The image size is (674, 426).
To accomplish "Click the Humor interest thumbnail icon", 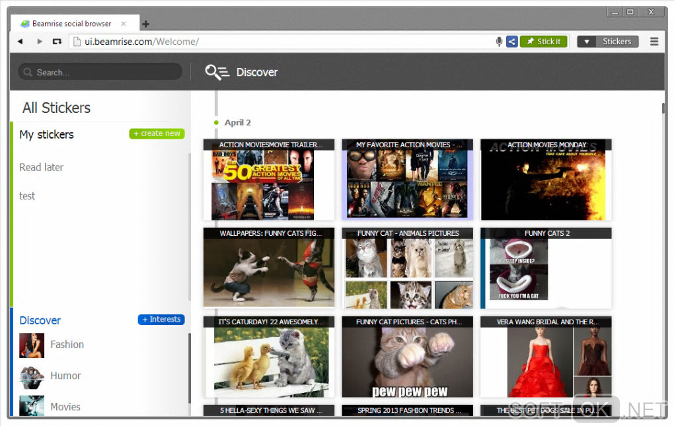I will 32,376.
